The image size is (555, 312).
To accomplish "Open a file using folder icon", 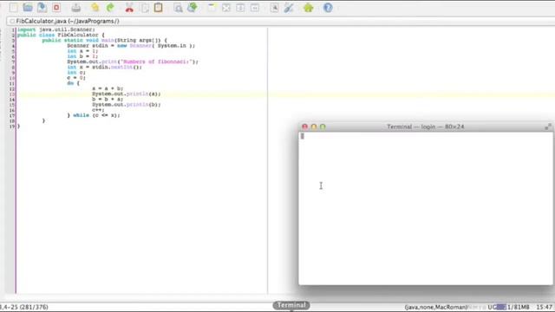I will [28, 8].
